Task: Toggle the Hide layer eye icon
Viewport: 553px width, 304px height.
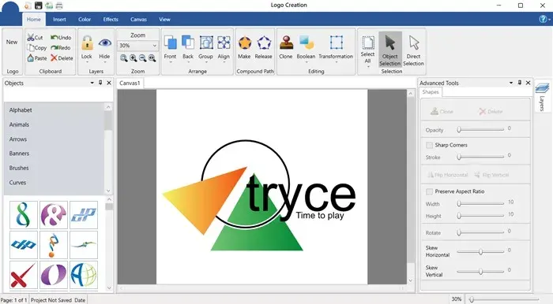Action: [x=105, y=43]
